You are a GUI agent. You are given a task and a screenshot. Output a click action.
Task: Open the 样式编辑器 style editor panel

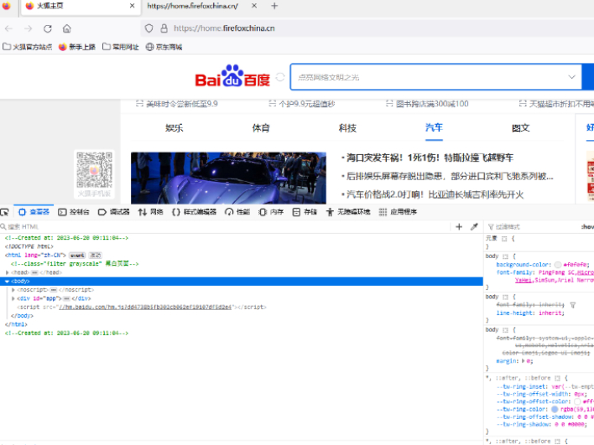[x=194, y=212]
